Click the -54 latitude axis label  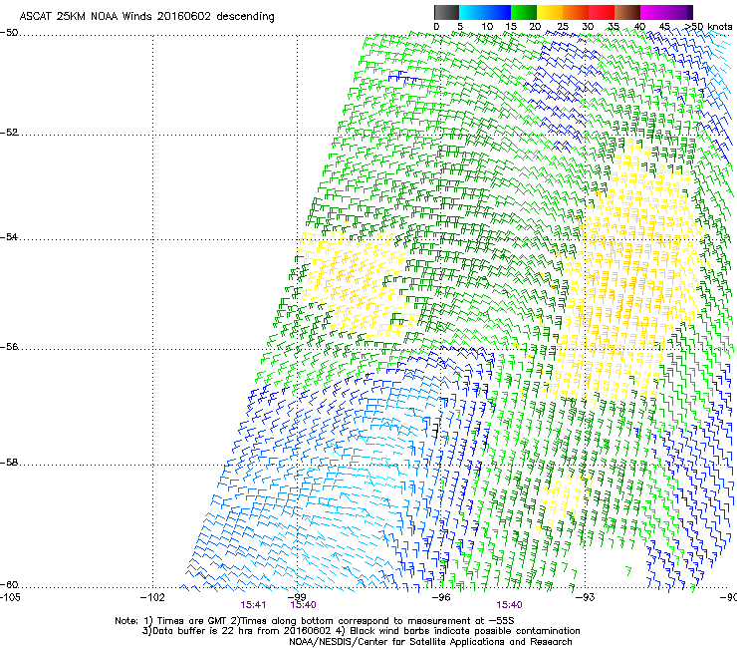pos(9,237)
